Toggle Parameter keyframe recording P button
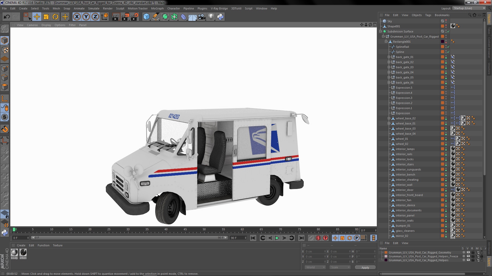492x276 pixels. (357, 238)
